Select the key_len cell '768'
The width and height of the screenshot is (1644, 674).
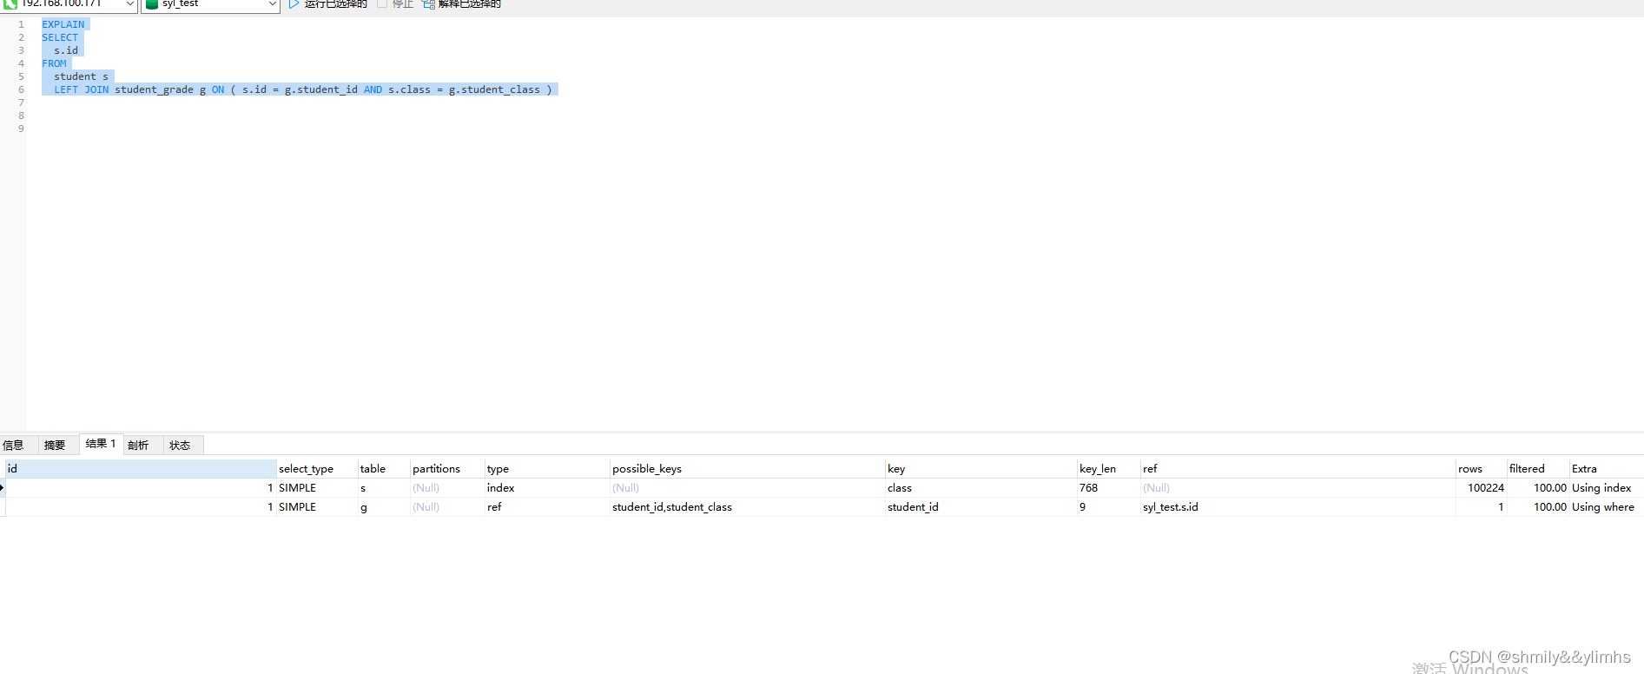coord(1108,488)
